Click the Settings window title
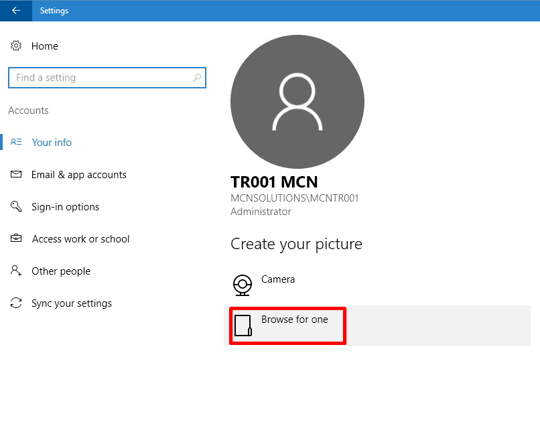540x430 pixels. coord(54,11)
